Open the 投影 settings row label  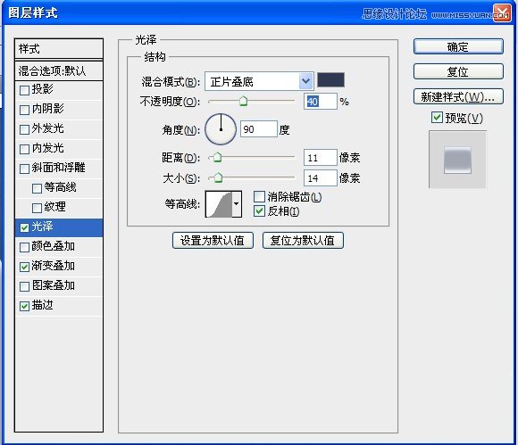click(42, 89)
